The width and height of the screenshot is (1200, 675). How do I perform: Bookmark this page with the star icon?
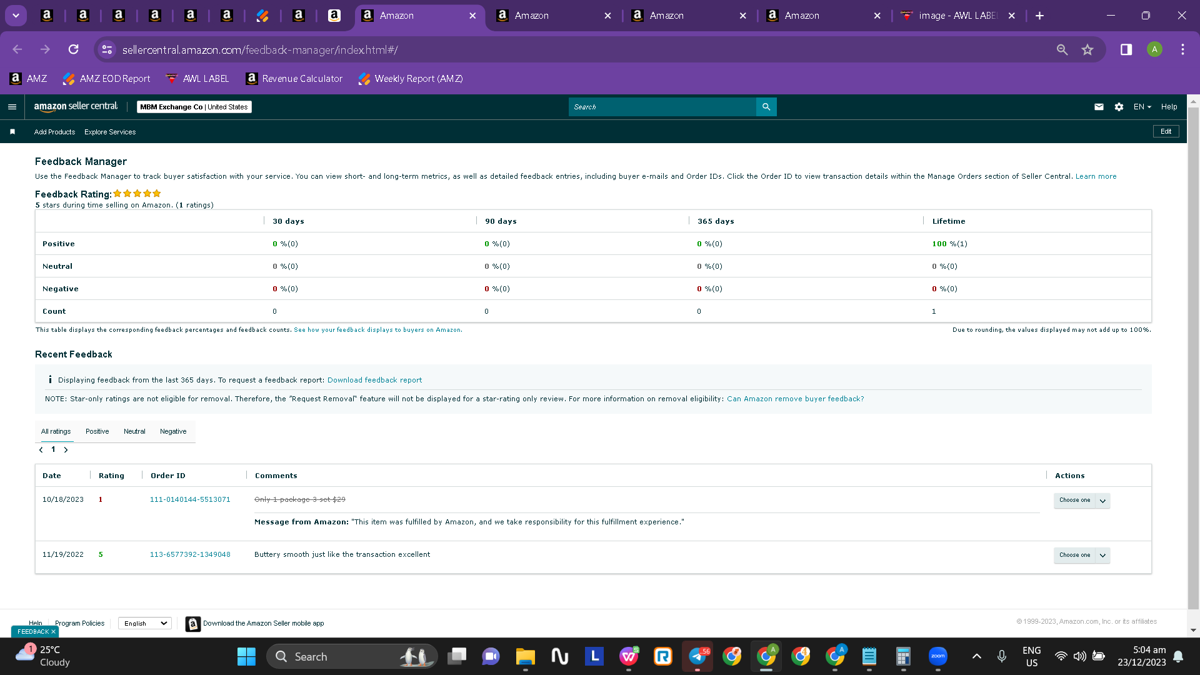[x=1087, y=49]
